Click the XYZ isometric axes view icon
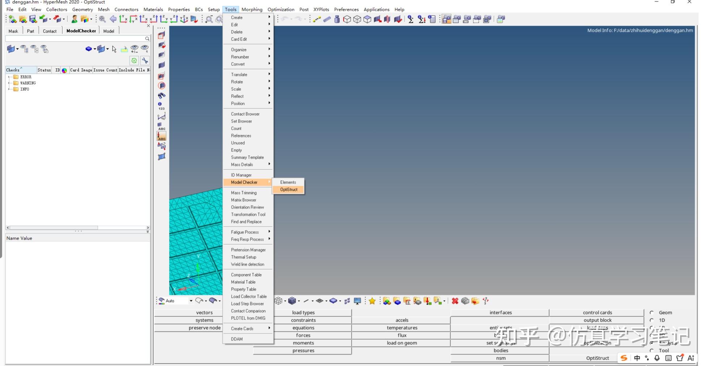 pos(184,19)
